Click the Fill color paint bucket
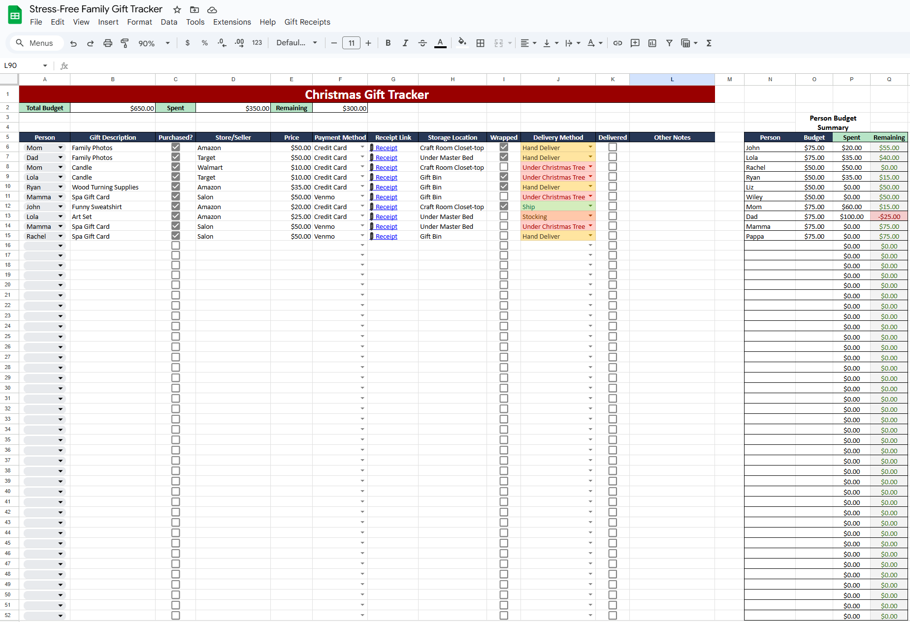 click(x=461, y=43)
